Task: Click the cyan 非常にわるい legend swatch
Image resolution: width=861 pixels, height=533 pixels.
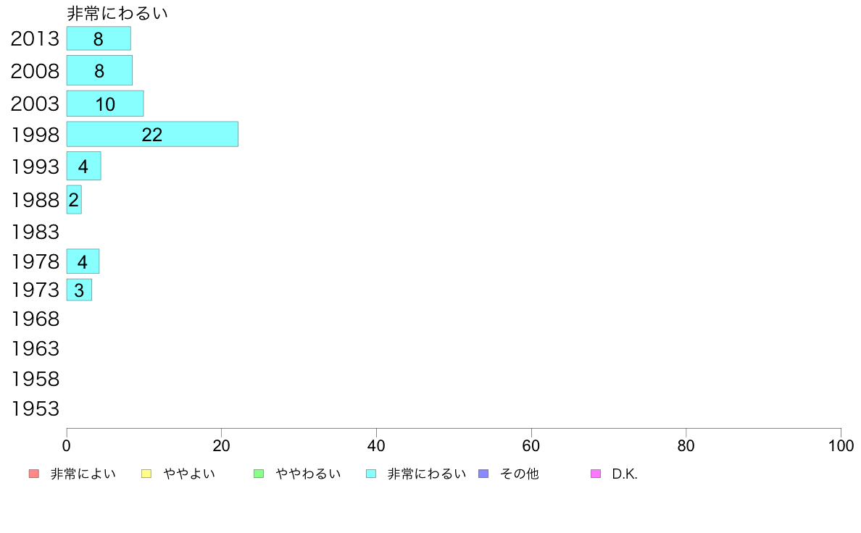Action: [x=371, y=474]
